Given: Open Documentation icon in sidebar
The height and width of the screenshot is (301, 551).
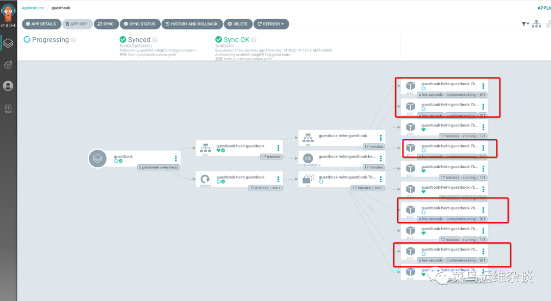Looking at the screenshot, I should (8, 109).
